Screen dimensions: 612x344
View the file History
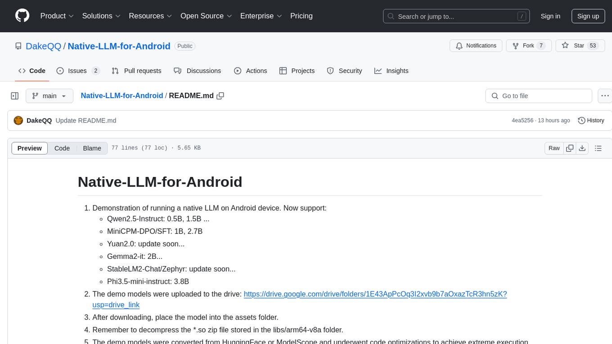click(x=591, y=121)
